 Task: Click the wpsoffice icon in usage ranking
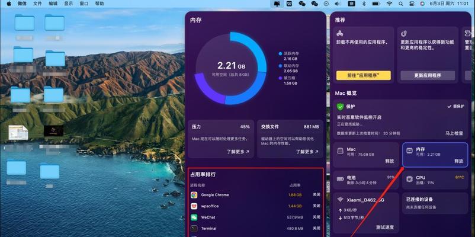point(194,206)
